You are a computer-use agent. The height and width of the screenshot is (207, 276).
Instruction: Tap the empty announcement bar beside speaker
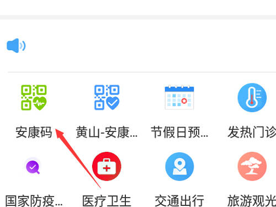pyautogui.click(x=151, y=46)
